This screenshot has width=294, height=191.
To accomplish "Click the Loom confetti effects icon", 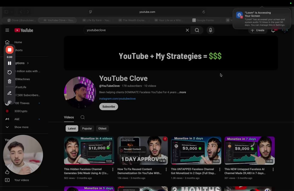I will pyautogui.click(x=10, y=102).
